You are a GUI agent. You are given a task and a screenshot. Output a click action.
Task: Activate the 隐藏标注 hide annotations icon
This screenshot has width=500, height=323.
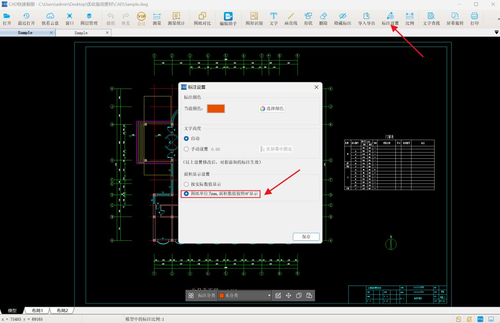[342, 19]
